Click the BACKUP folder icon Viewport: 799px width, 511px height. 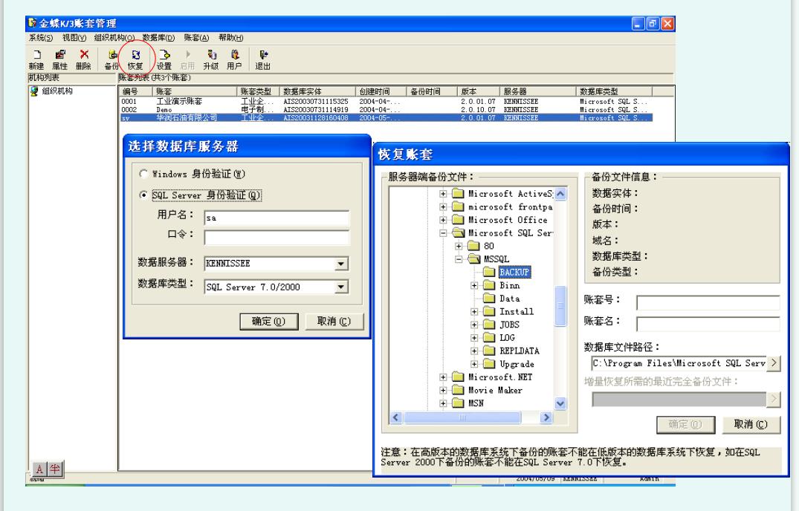coord(489,273)
